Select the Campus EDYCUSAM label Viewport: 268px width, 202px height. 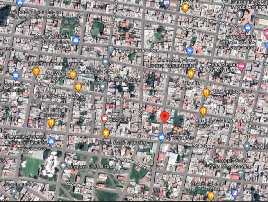click(x=91, y=167)
